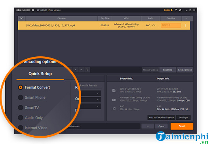Screen dimensions: 209x144
Task: Click the plus column header to add files
Action: click(186, 18)
